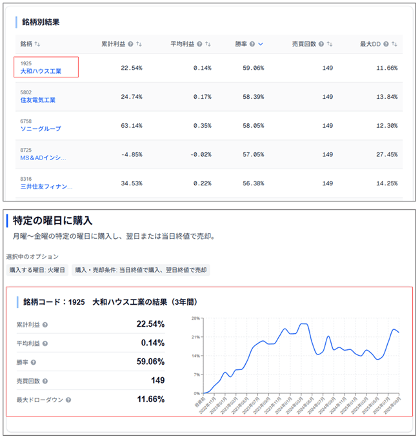Toggle 勝率 sort chevron in table header
This screenshot has width=420, height=441.
tap(261, 44)
